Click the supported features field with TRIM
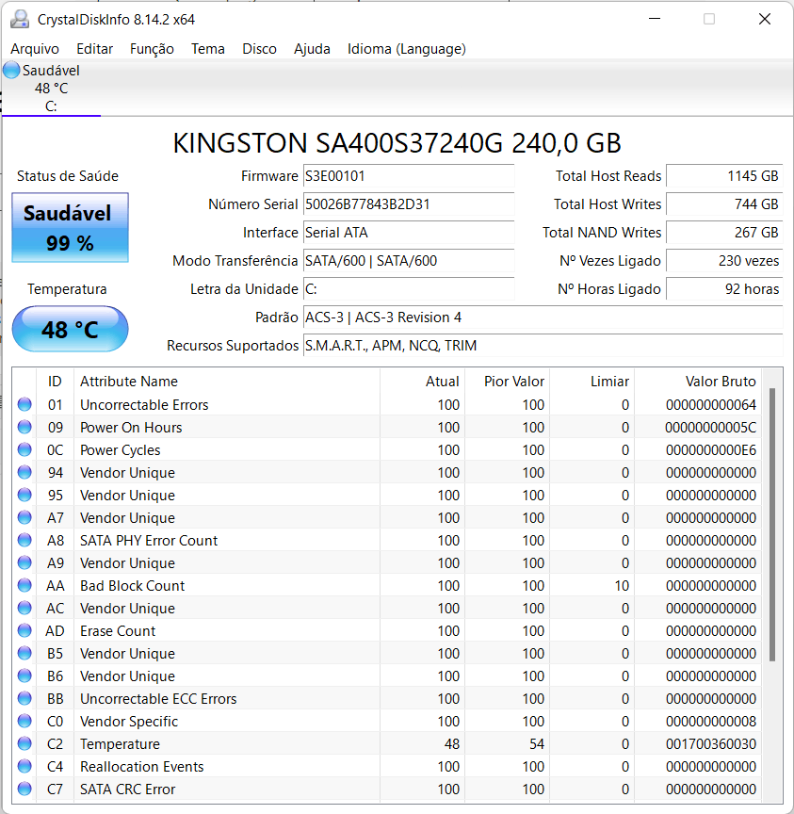Image resolution: width=794 pixels, height=814 pixels. click(x=543, y=345)
